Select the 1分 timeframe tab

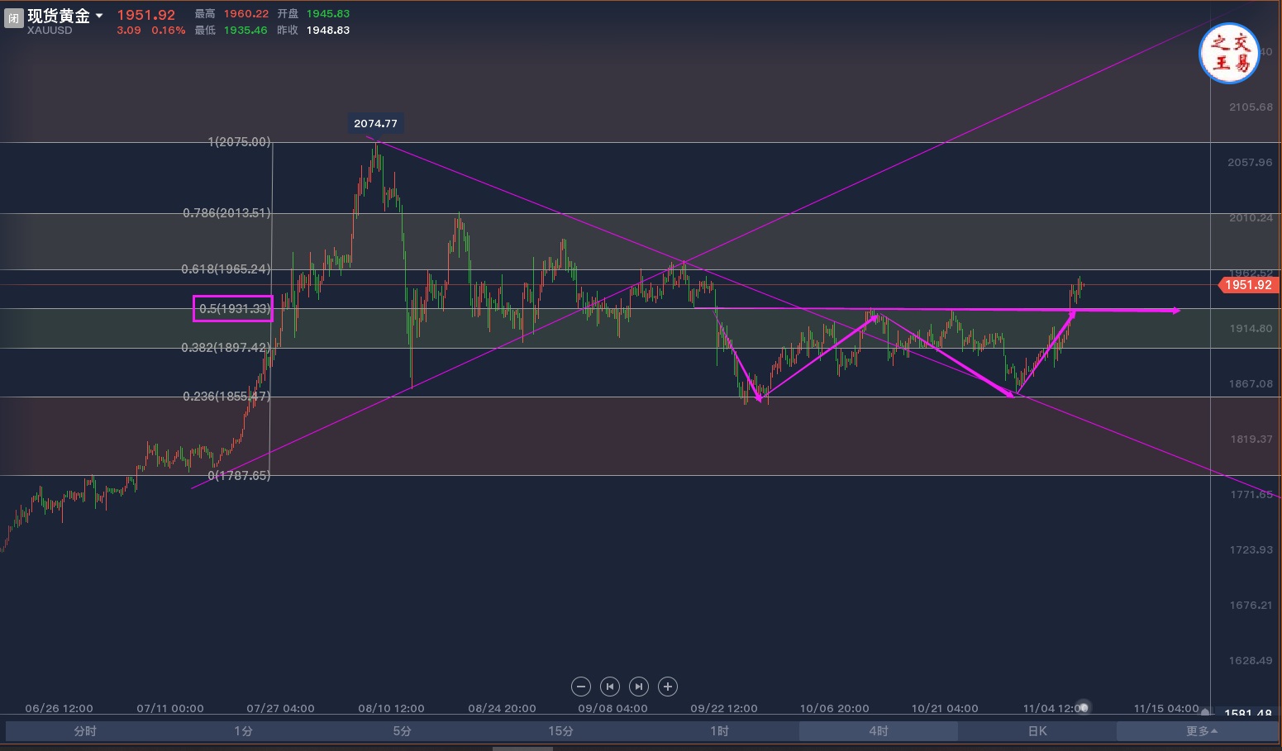click(243, 731)
